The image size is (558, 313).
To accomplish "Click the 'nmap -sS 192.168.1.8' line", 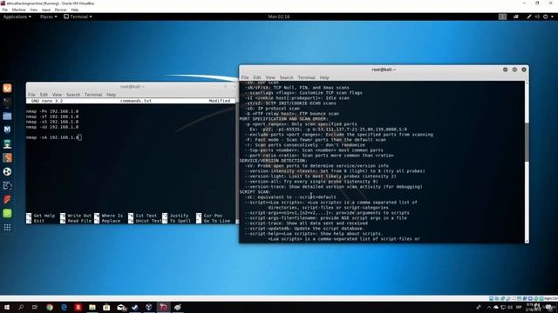I will point(52,122).
